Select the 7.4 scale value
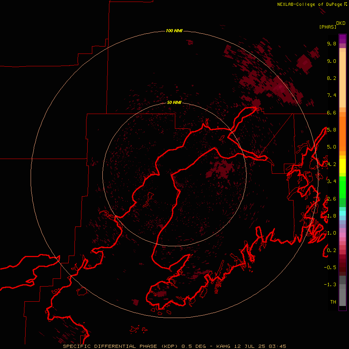 332,95
